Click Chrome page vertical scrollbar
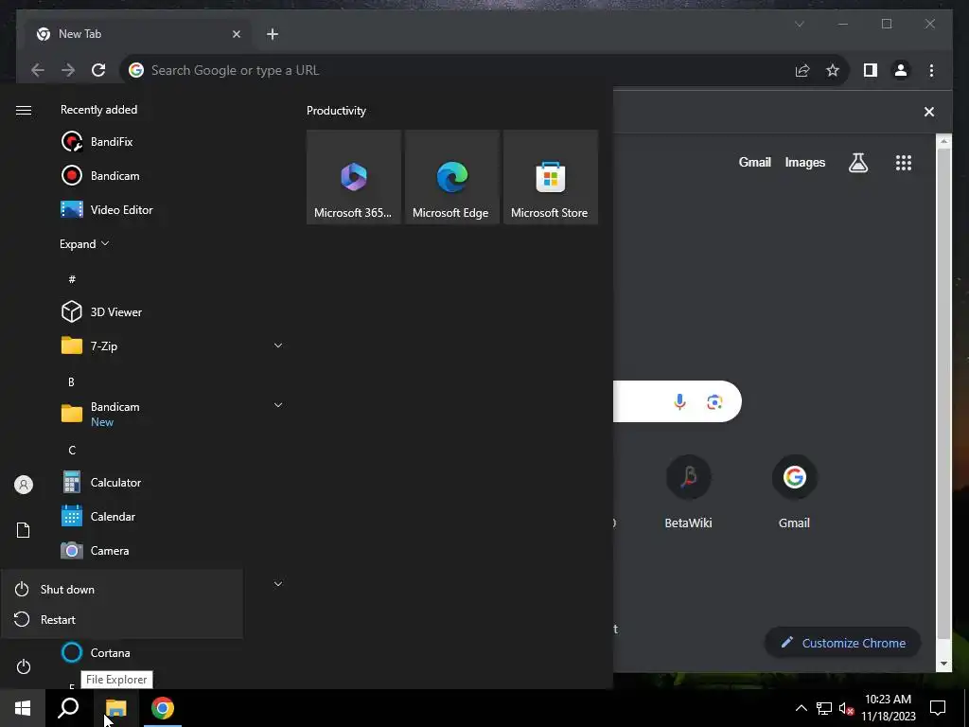The image size is (969, 727). coord(943,393)
